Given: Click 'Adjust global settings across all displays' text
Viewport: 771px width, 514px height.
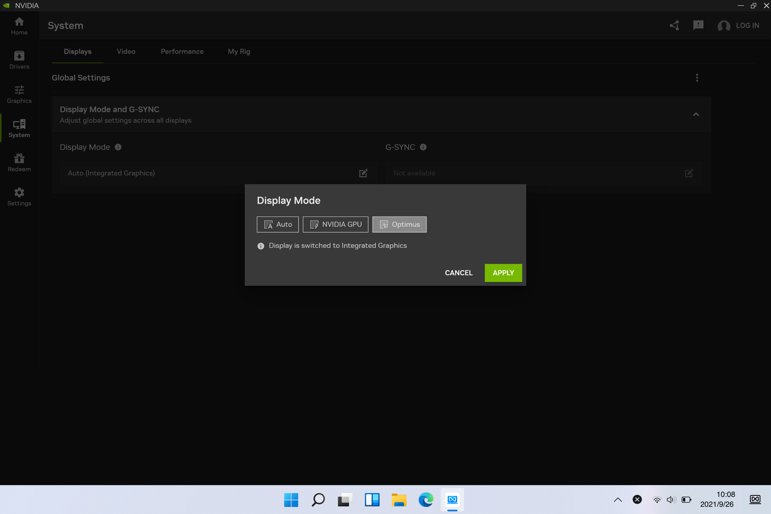Looking at the screenshot, I should [126, 121].
